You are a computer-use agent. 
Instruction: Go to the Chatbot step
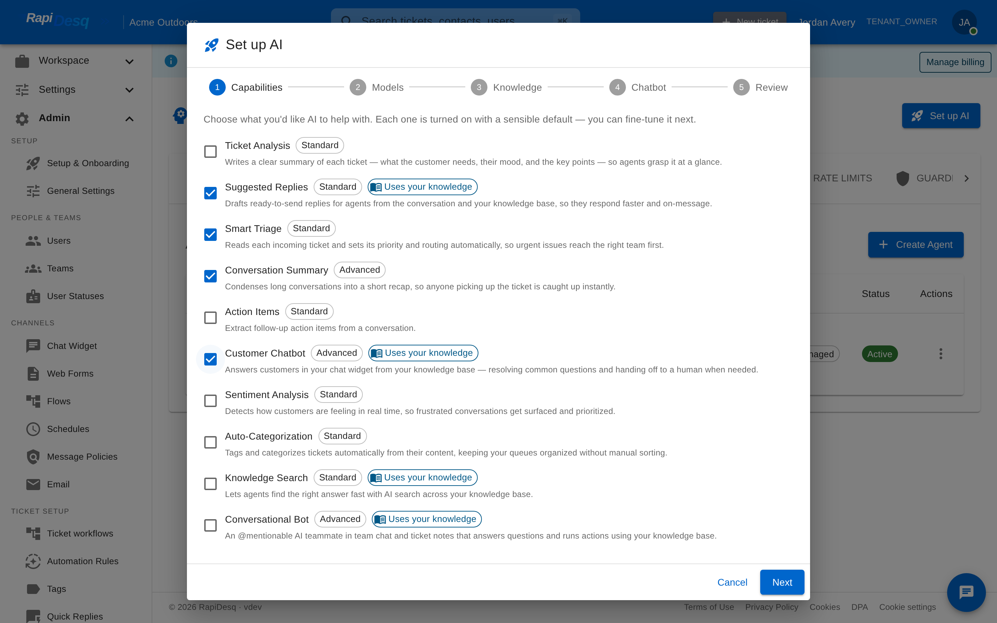click(x=637, y=87)
